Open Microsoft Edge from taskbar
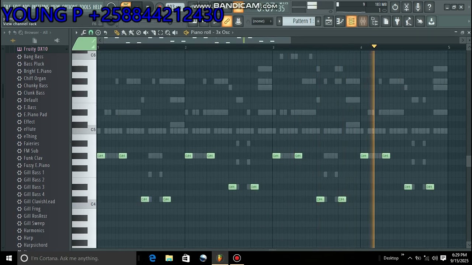The image size is (472, 265). point(152,258)
